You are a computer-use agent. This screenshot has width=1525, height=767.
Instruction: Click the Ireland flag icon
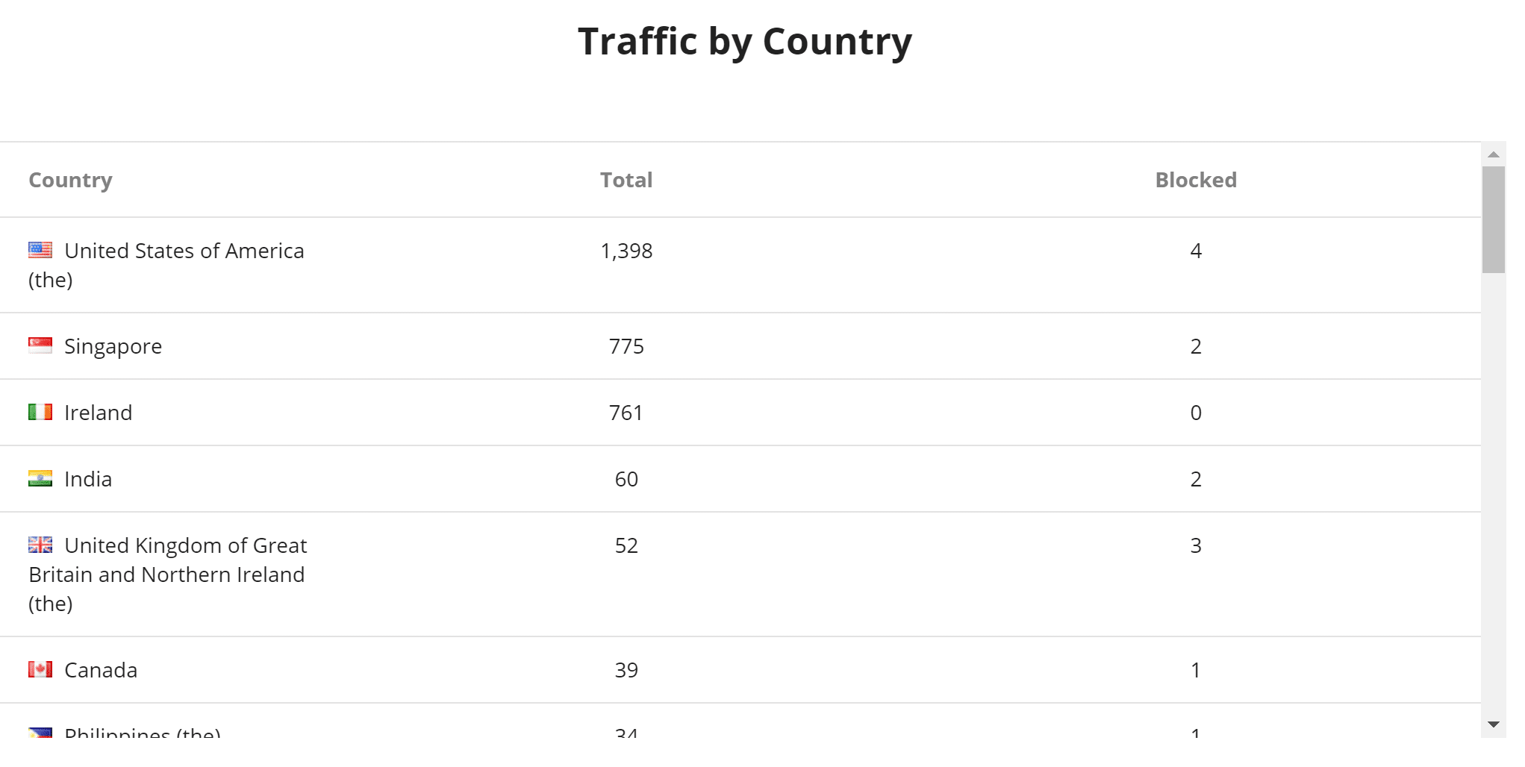[40, 411]
